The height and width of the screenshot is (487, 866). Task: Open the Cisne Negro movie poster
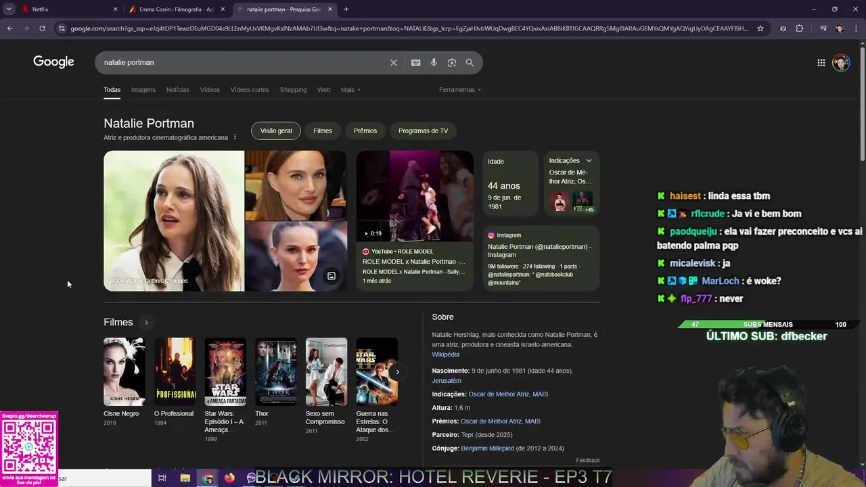click(124, 371)
